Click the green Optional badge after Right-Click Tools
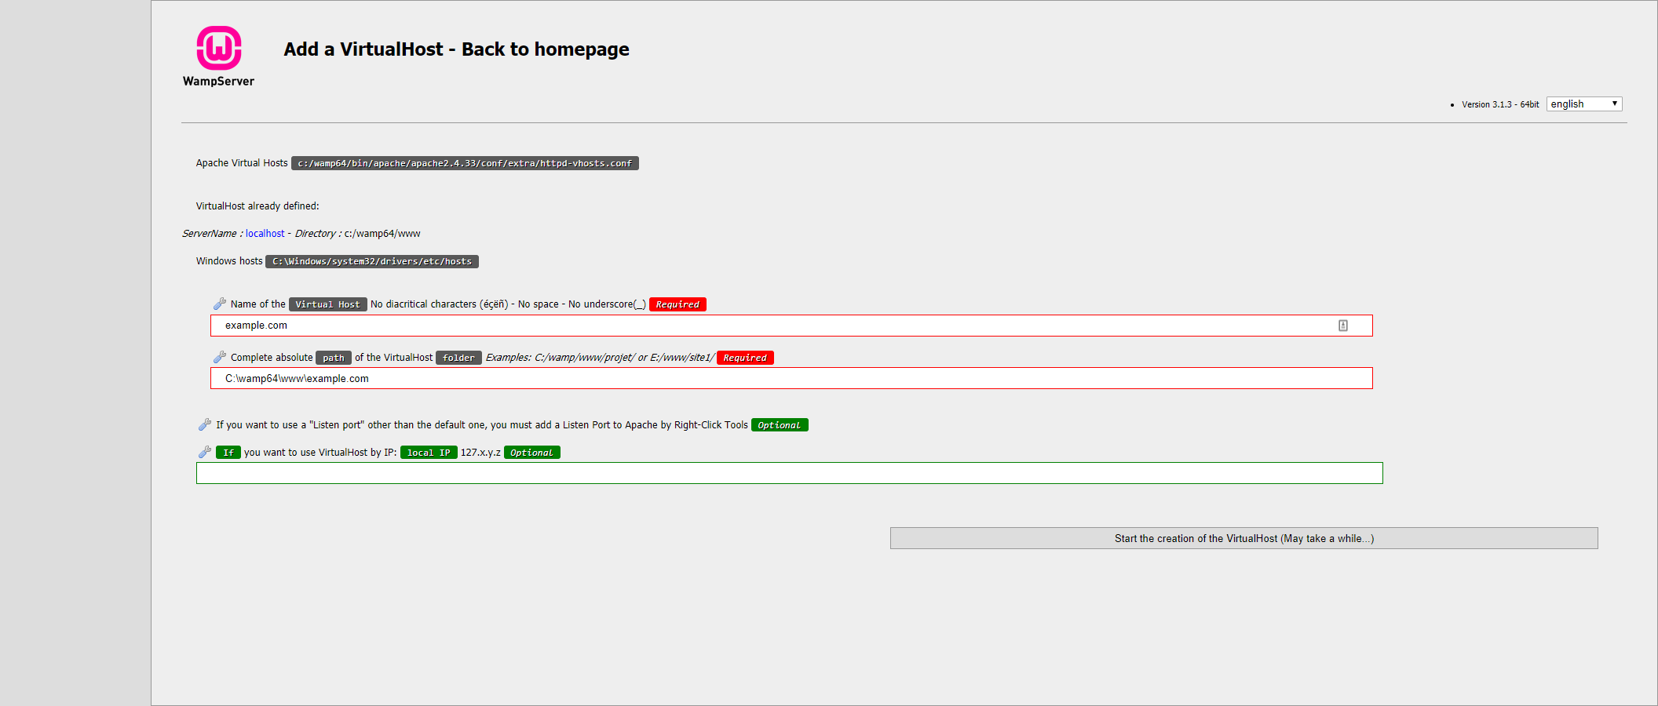Viewport: 1658px width, 706px height. coord(780,425)
